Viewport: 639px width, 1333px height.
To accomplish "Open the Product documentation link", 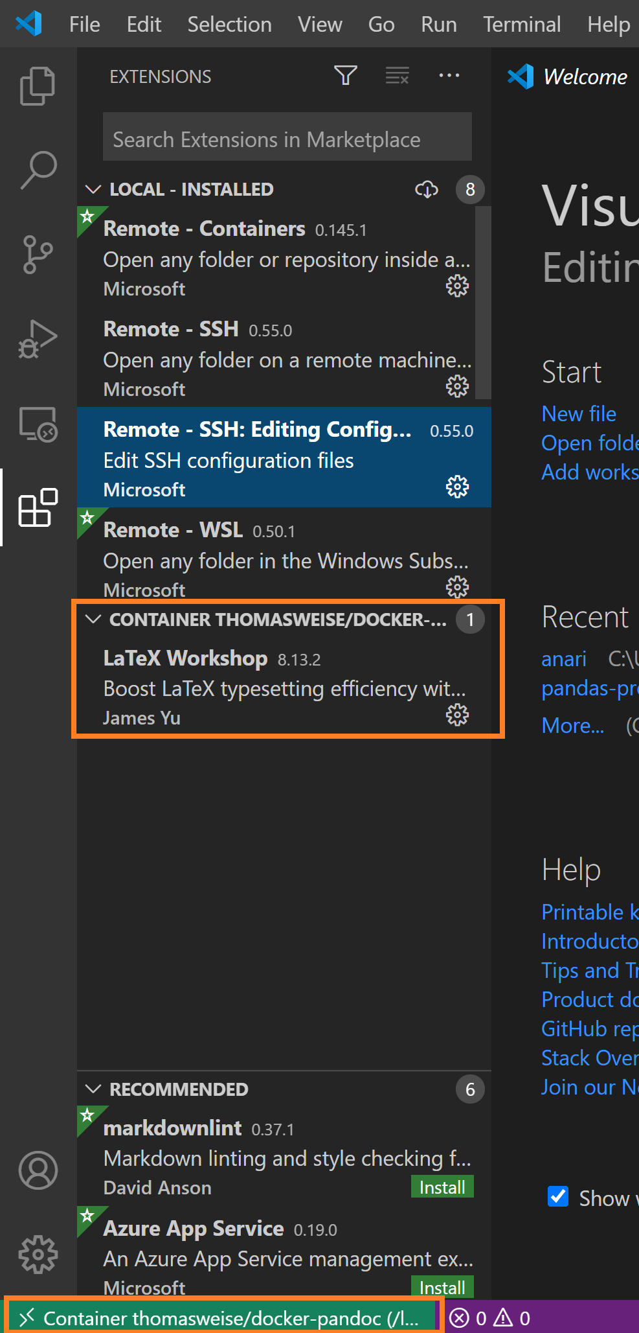I will pos(590,999).
